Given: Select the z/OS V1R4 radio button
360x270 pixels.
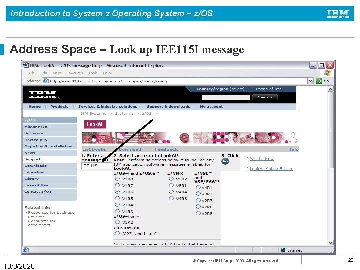Looking at the screenshot, I should pos(117,204).
